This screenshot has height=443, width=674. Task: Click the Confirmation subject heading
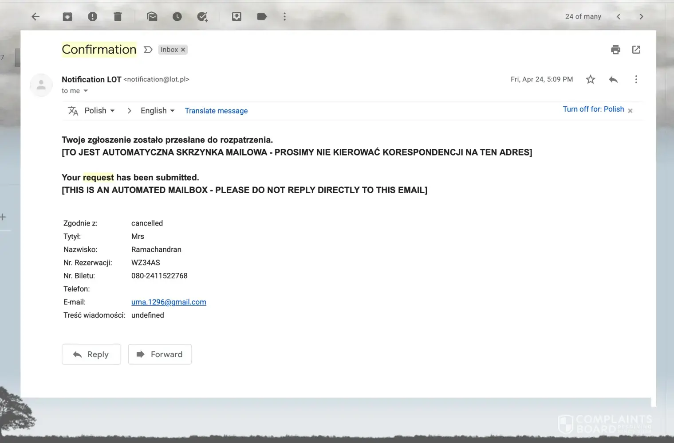99,50
